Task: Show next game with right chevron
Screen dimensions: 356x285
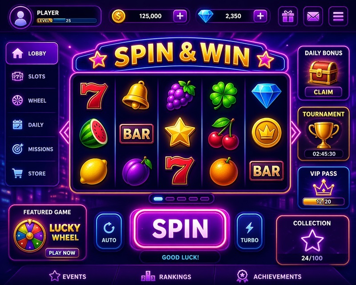Action: [x=295, y=132]
